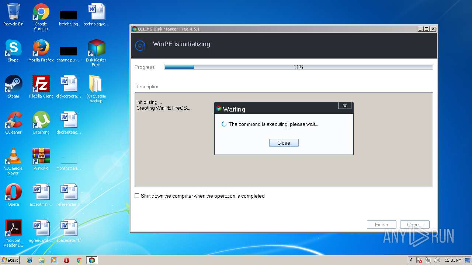
Task: Click Close in the Waiting dialog
Action: [x=284, y=143]
